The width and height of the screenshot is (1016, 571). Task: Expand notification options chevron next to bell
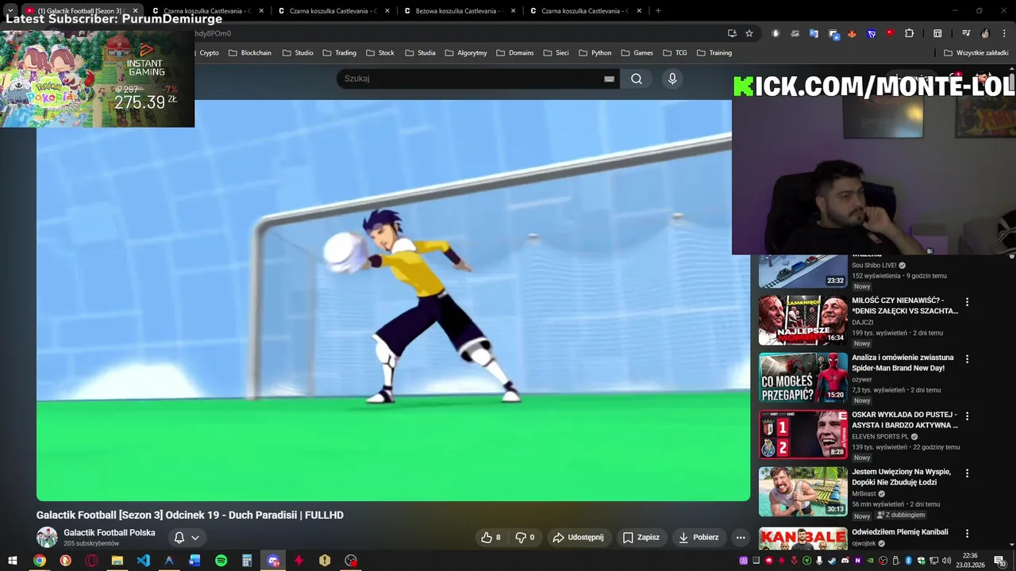tap(194, 537)
